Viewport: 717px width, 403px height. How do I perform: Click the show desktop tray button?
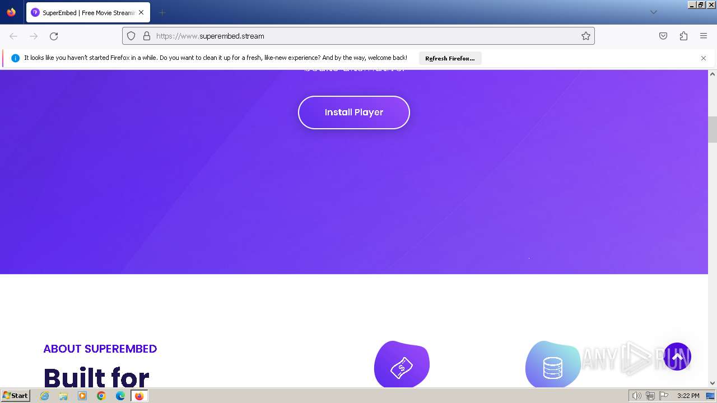coord(710,396)
